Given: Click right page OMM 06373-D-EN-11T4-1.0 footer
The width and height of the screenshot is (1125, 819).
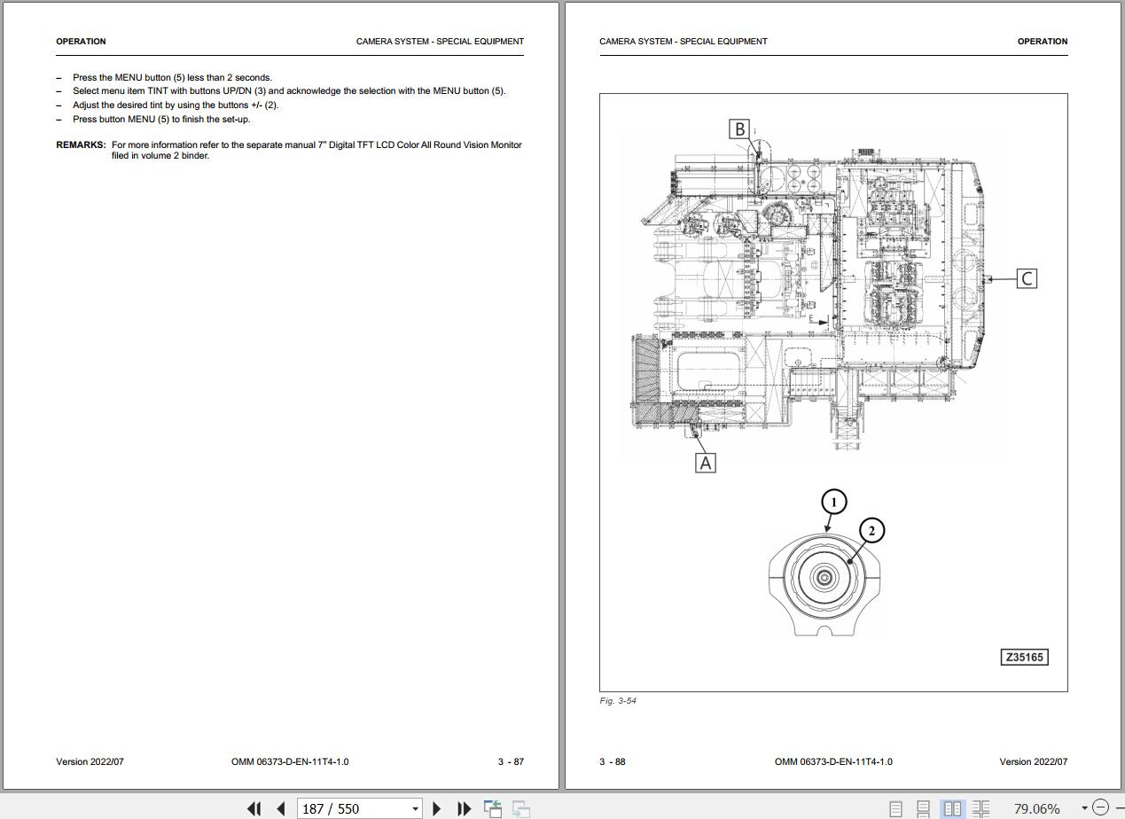Looking at the screenshot, I should click(x=833, y=761).
